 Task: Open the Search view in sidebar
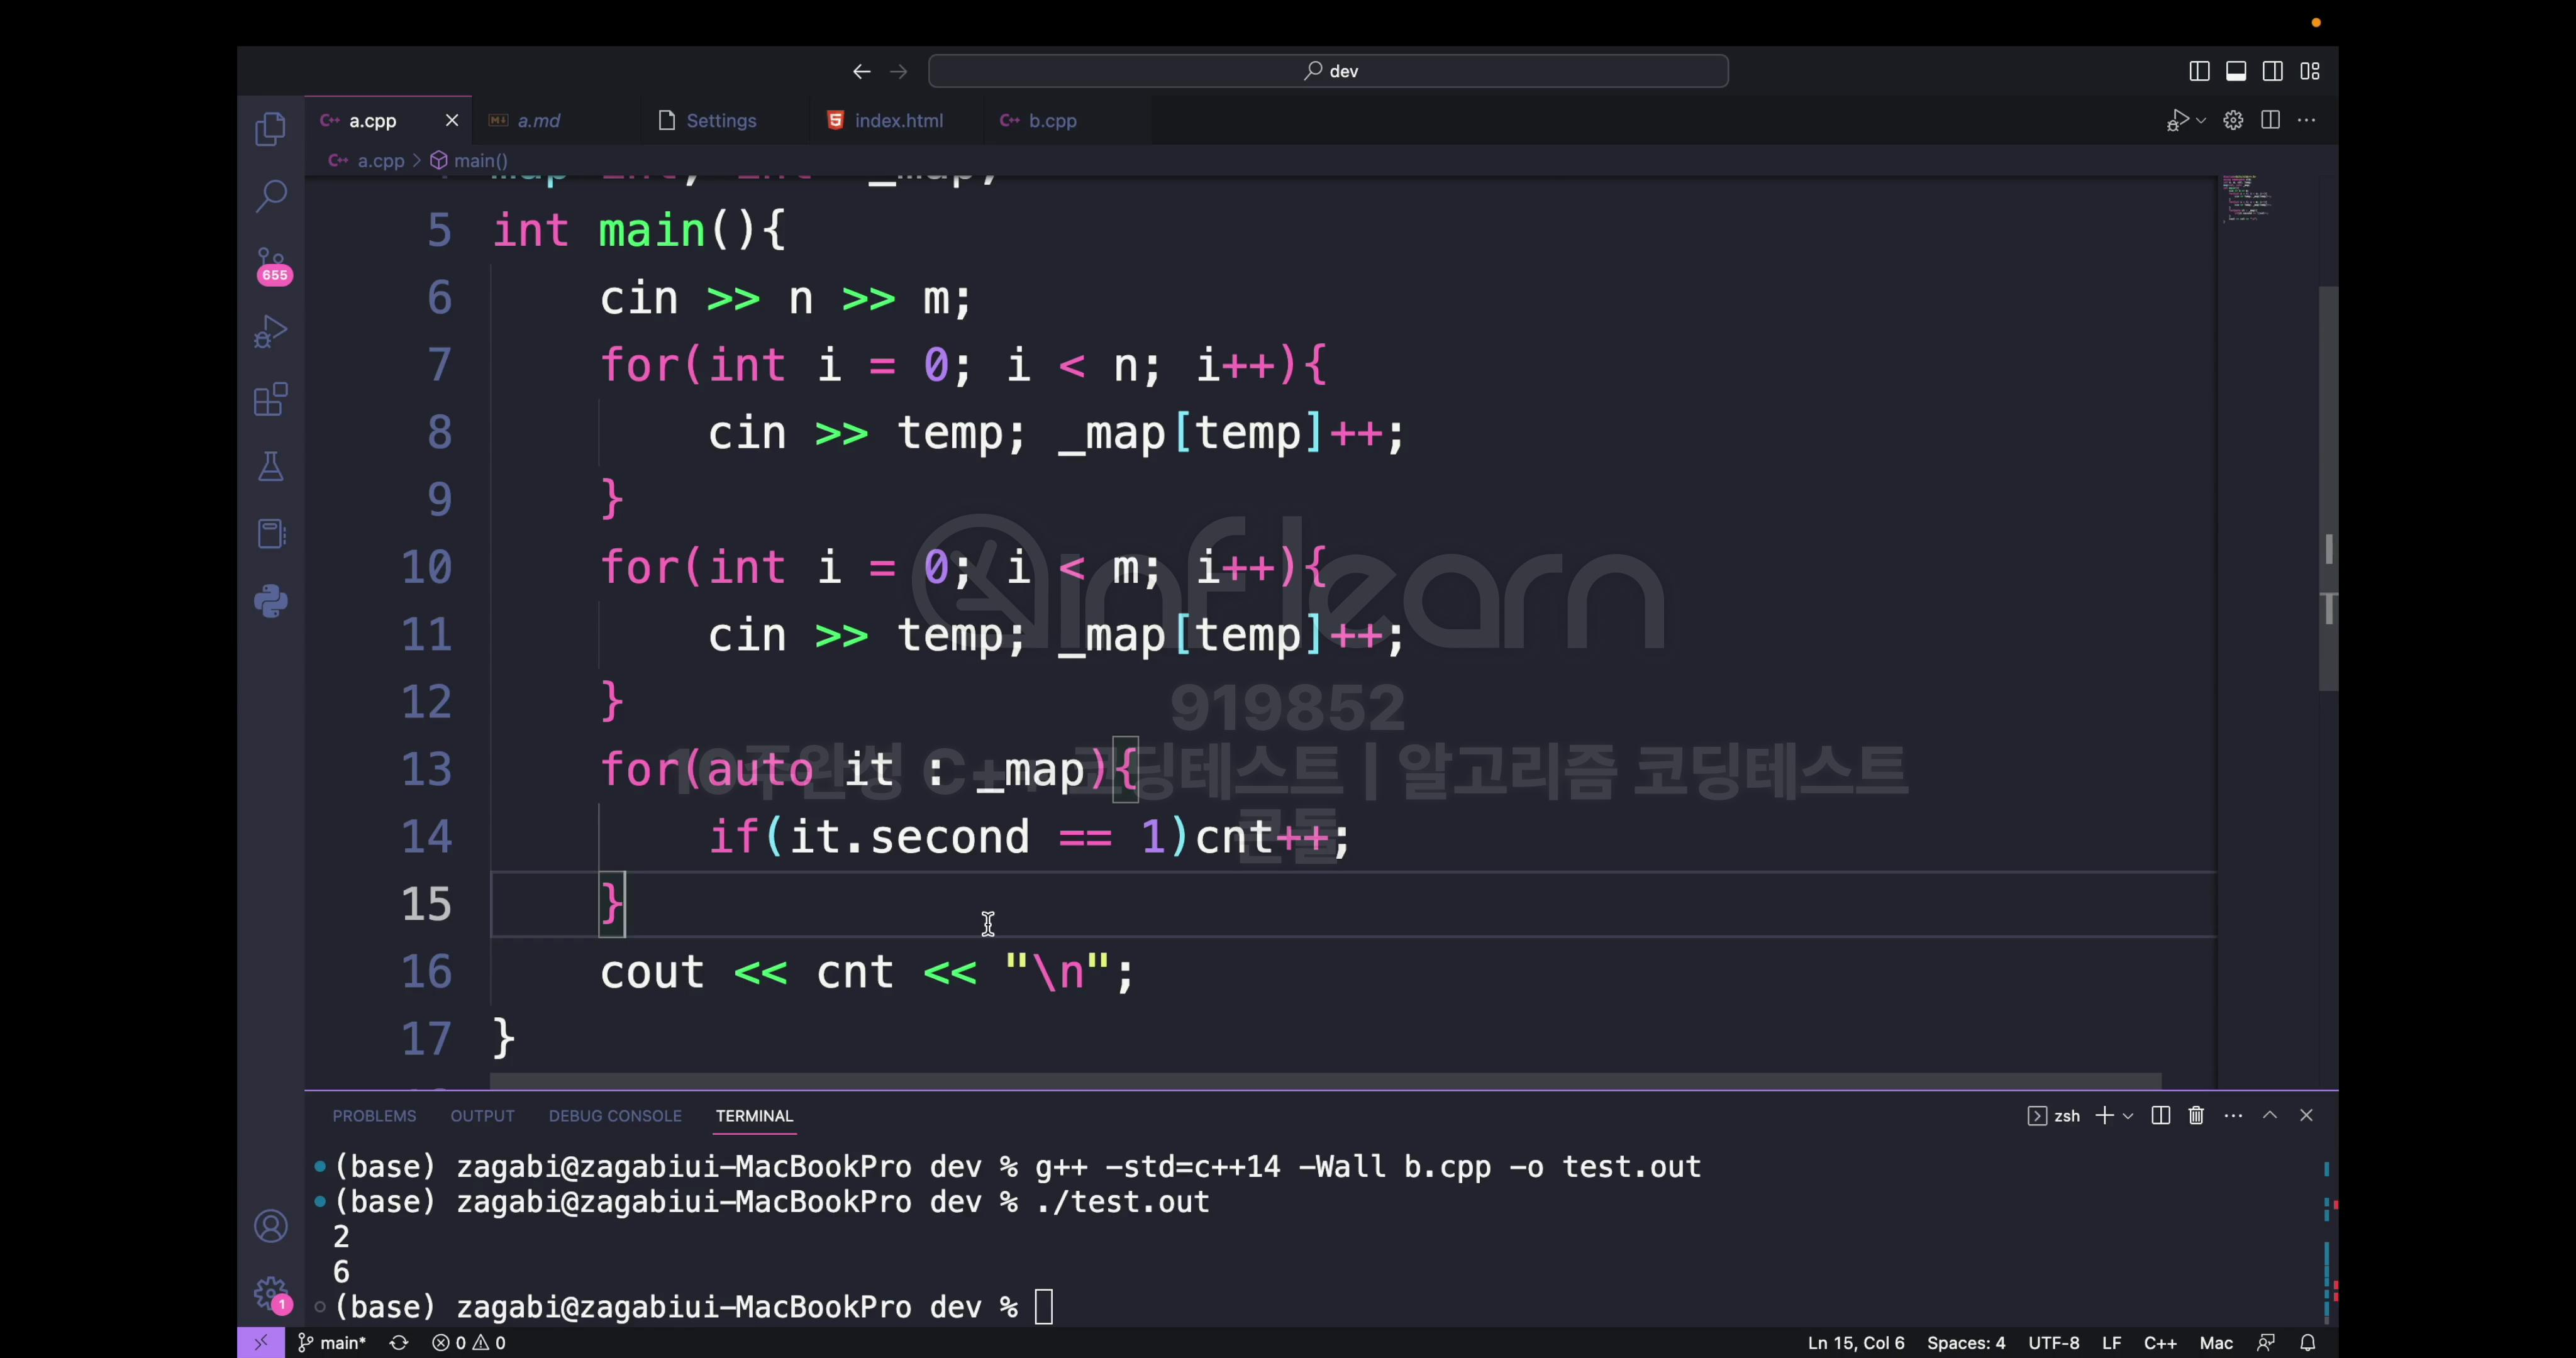(x=270, y=196)
